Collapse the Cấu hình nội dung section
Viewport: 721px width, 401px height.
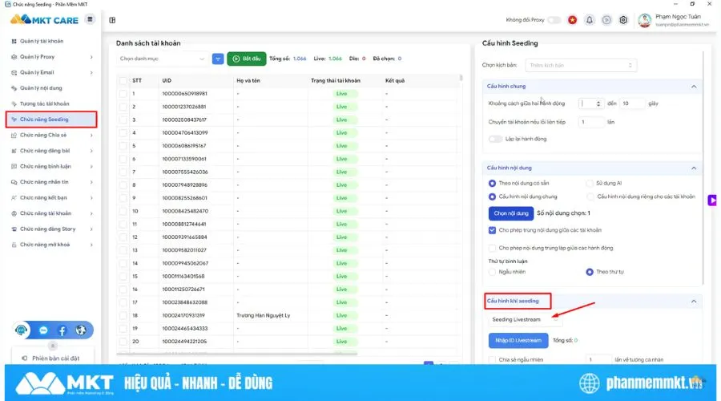694,168
